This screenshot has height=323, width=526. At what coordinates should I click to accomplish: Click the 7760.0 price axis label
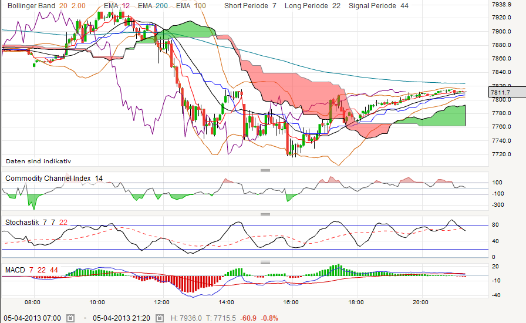pos(501,127)
